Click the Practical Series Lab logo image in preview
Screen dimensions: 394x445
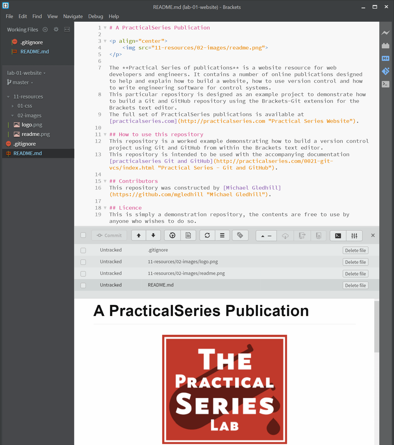[x=224, y=389]
